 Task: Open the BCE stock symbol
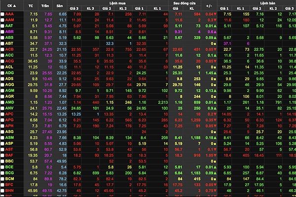coord(9,167)
